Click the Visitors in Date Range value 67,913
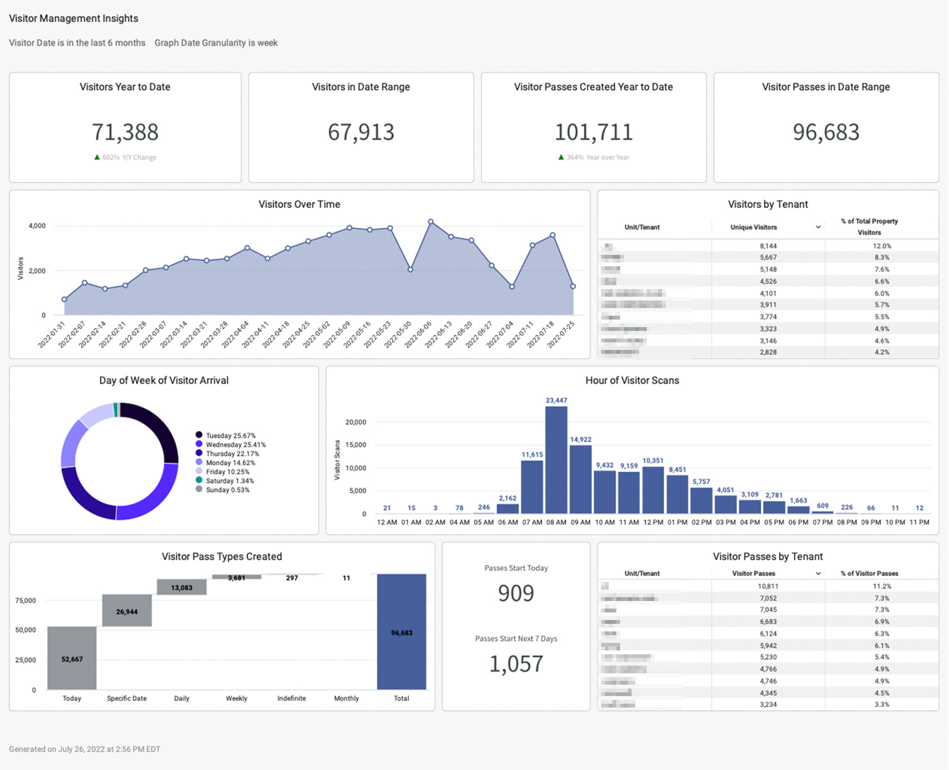Image resolution: width=949 pixels, height=770 pixels. point(361,132)
